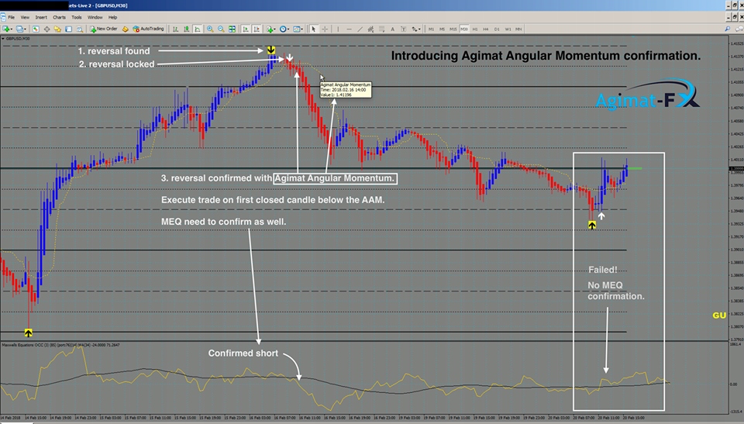Switch to bar chart display
This screenshot has width=744, height=424.
(176, 29)
